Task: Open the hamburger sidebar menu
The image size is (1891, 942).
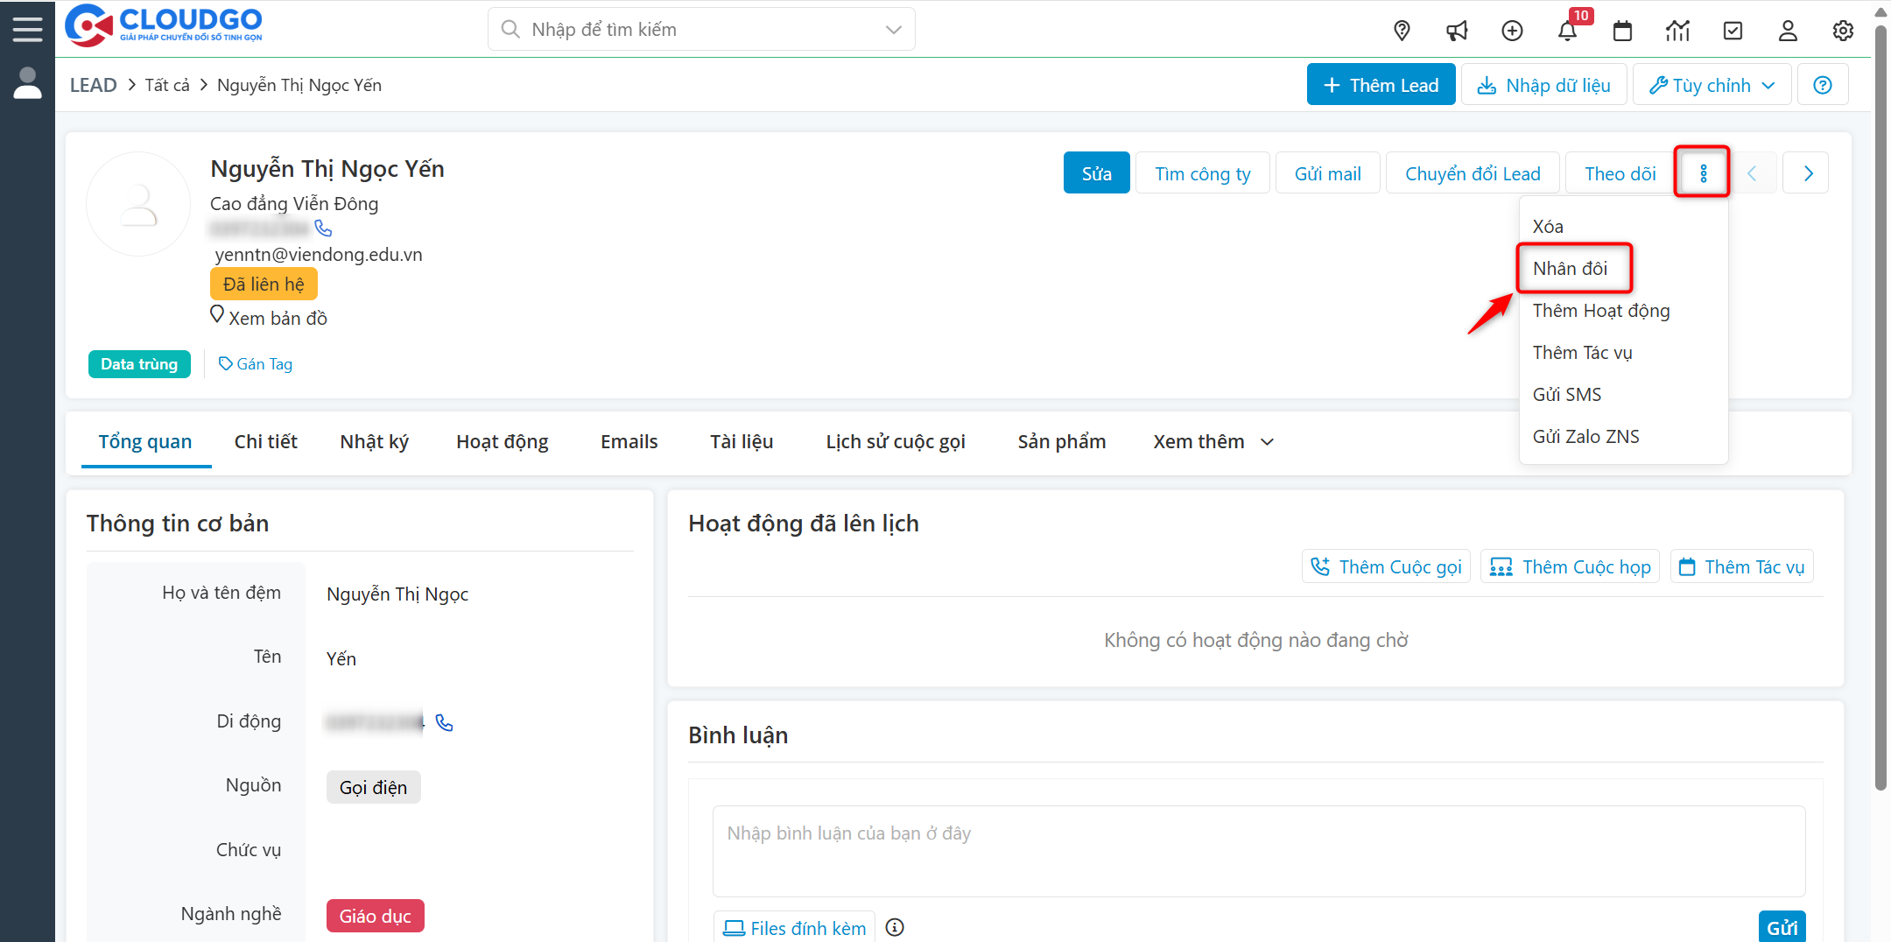Action: [27, 29]
